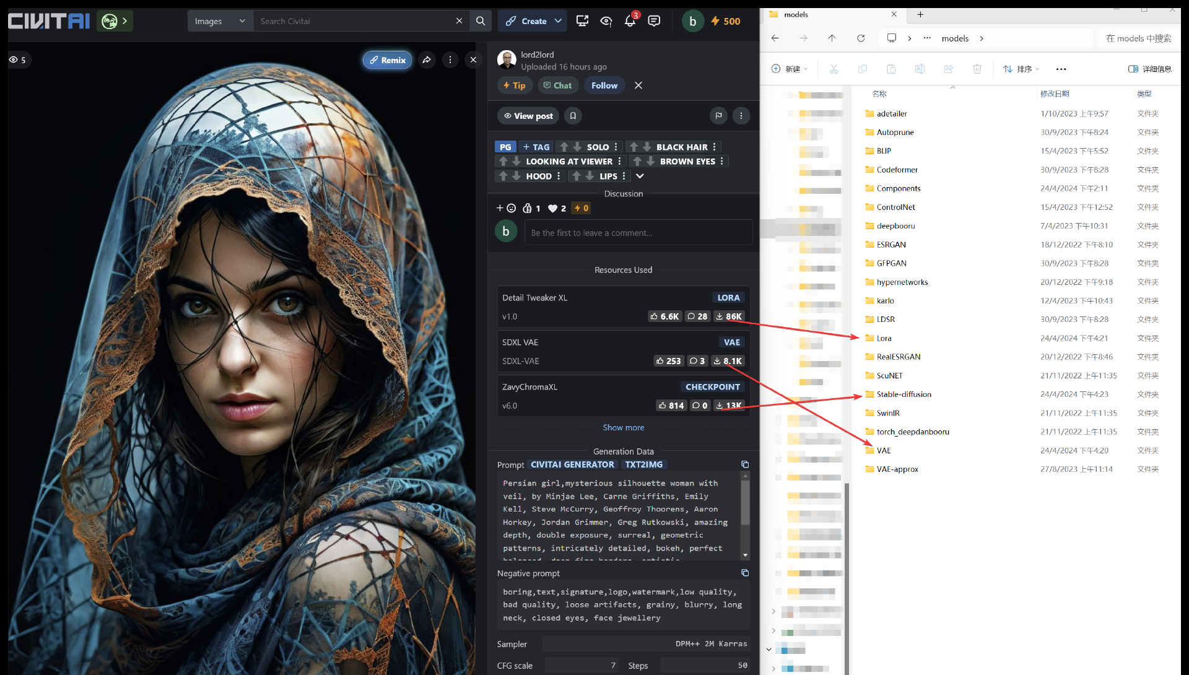Upvote the SOLO tag
Viewport: 1189px width, 675px height.
564,147
